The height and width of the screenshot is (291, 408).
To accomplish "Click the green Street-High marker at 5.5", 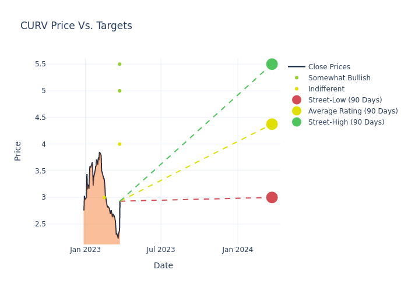I will click(272, 64).
